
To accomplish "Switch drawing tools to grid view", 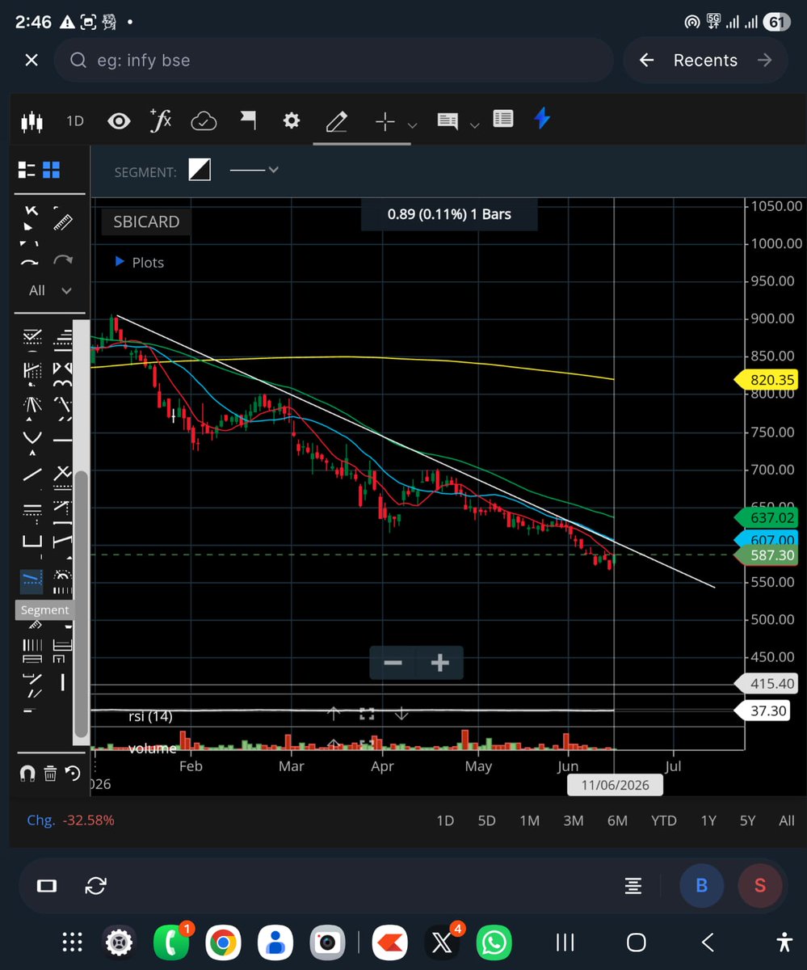I will (52, 170).
